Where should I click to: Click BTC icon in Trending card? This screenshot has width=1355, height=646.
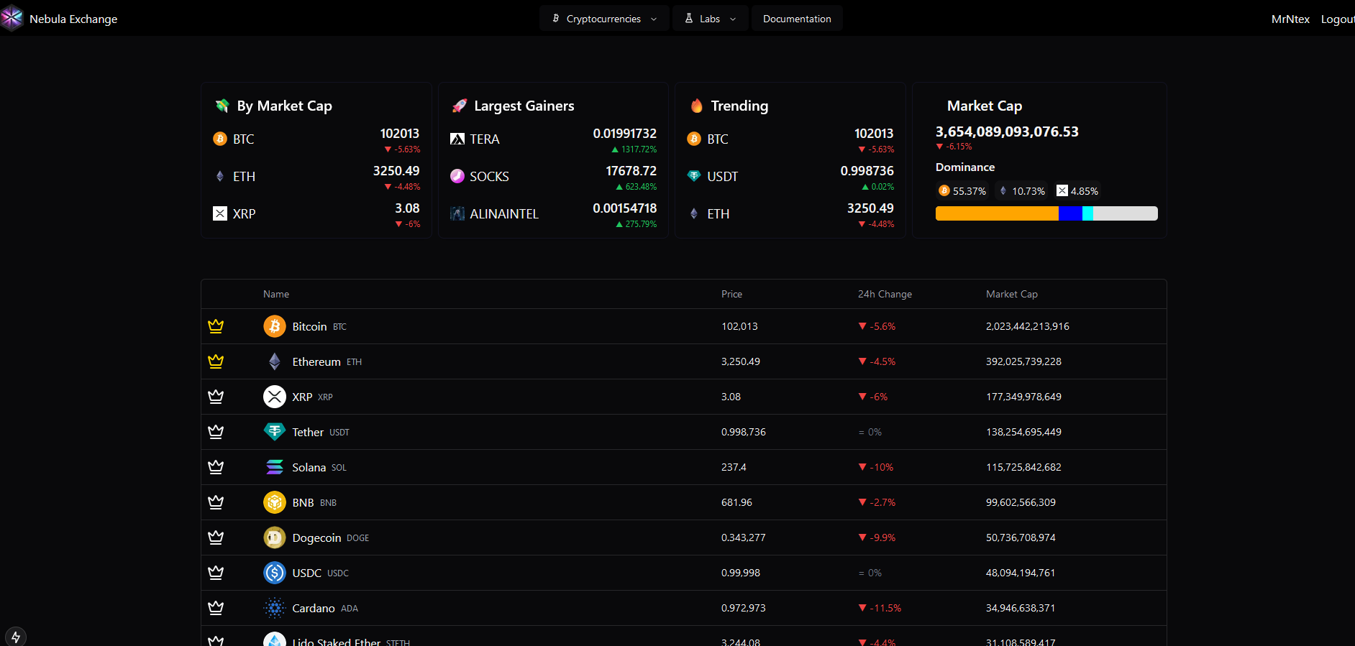pyautogui.click(x=694, y=139)
